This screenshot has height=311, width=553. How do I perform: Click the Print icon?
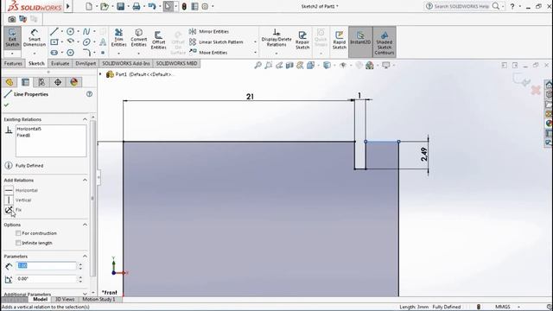(x=137, y=6)
